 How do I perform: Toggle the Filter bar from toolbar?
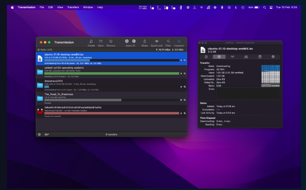(x=168, y=41)
